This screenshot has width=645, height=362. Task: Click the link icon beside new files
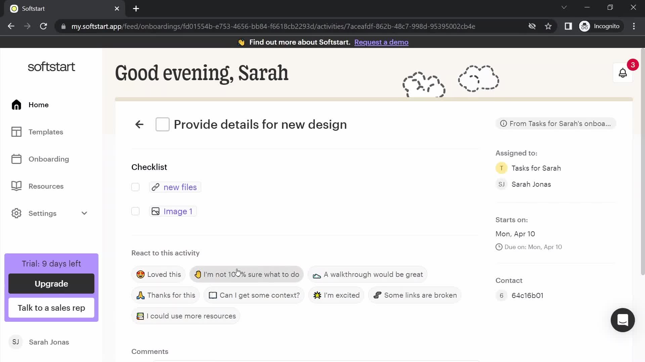point(155,187)
